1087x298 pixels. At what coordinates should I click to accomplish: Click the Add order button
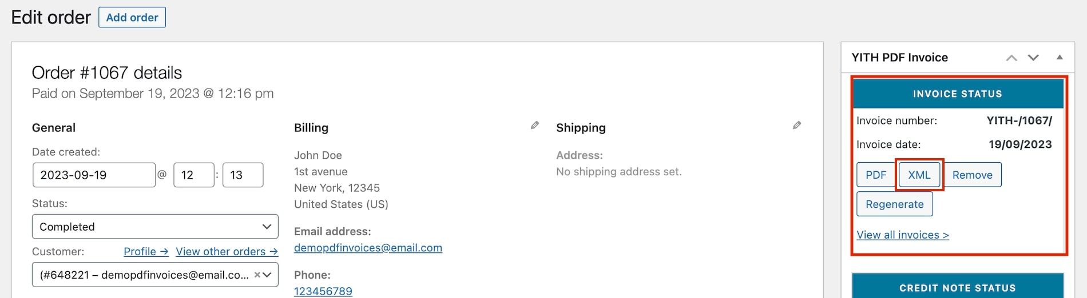pos(132,17)
